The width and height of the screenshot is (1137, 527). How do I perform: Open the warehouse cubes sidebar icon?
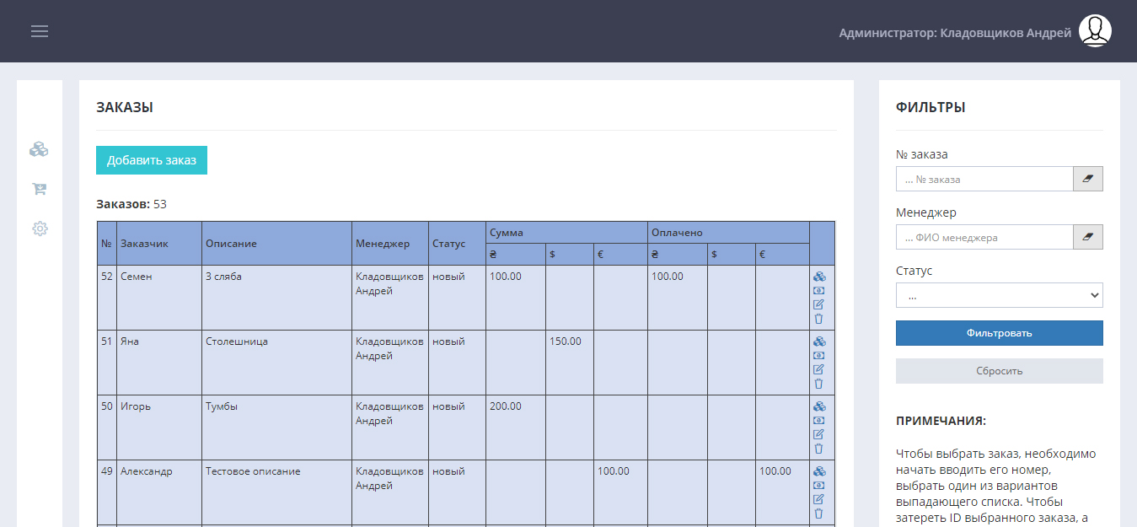tap(39, 149)
